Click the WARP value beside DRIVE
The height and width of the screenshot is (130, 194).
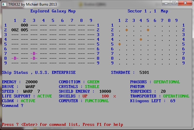click(30, 87)
